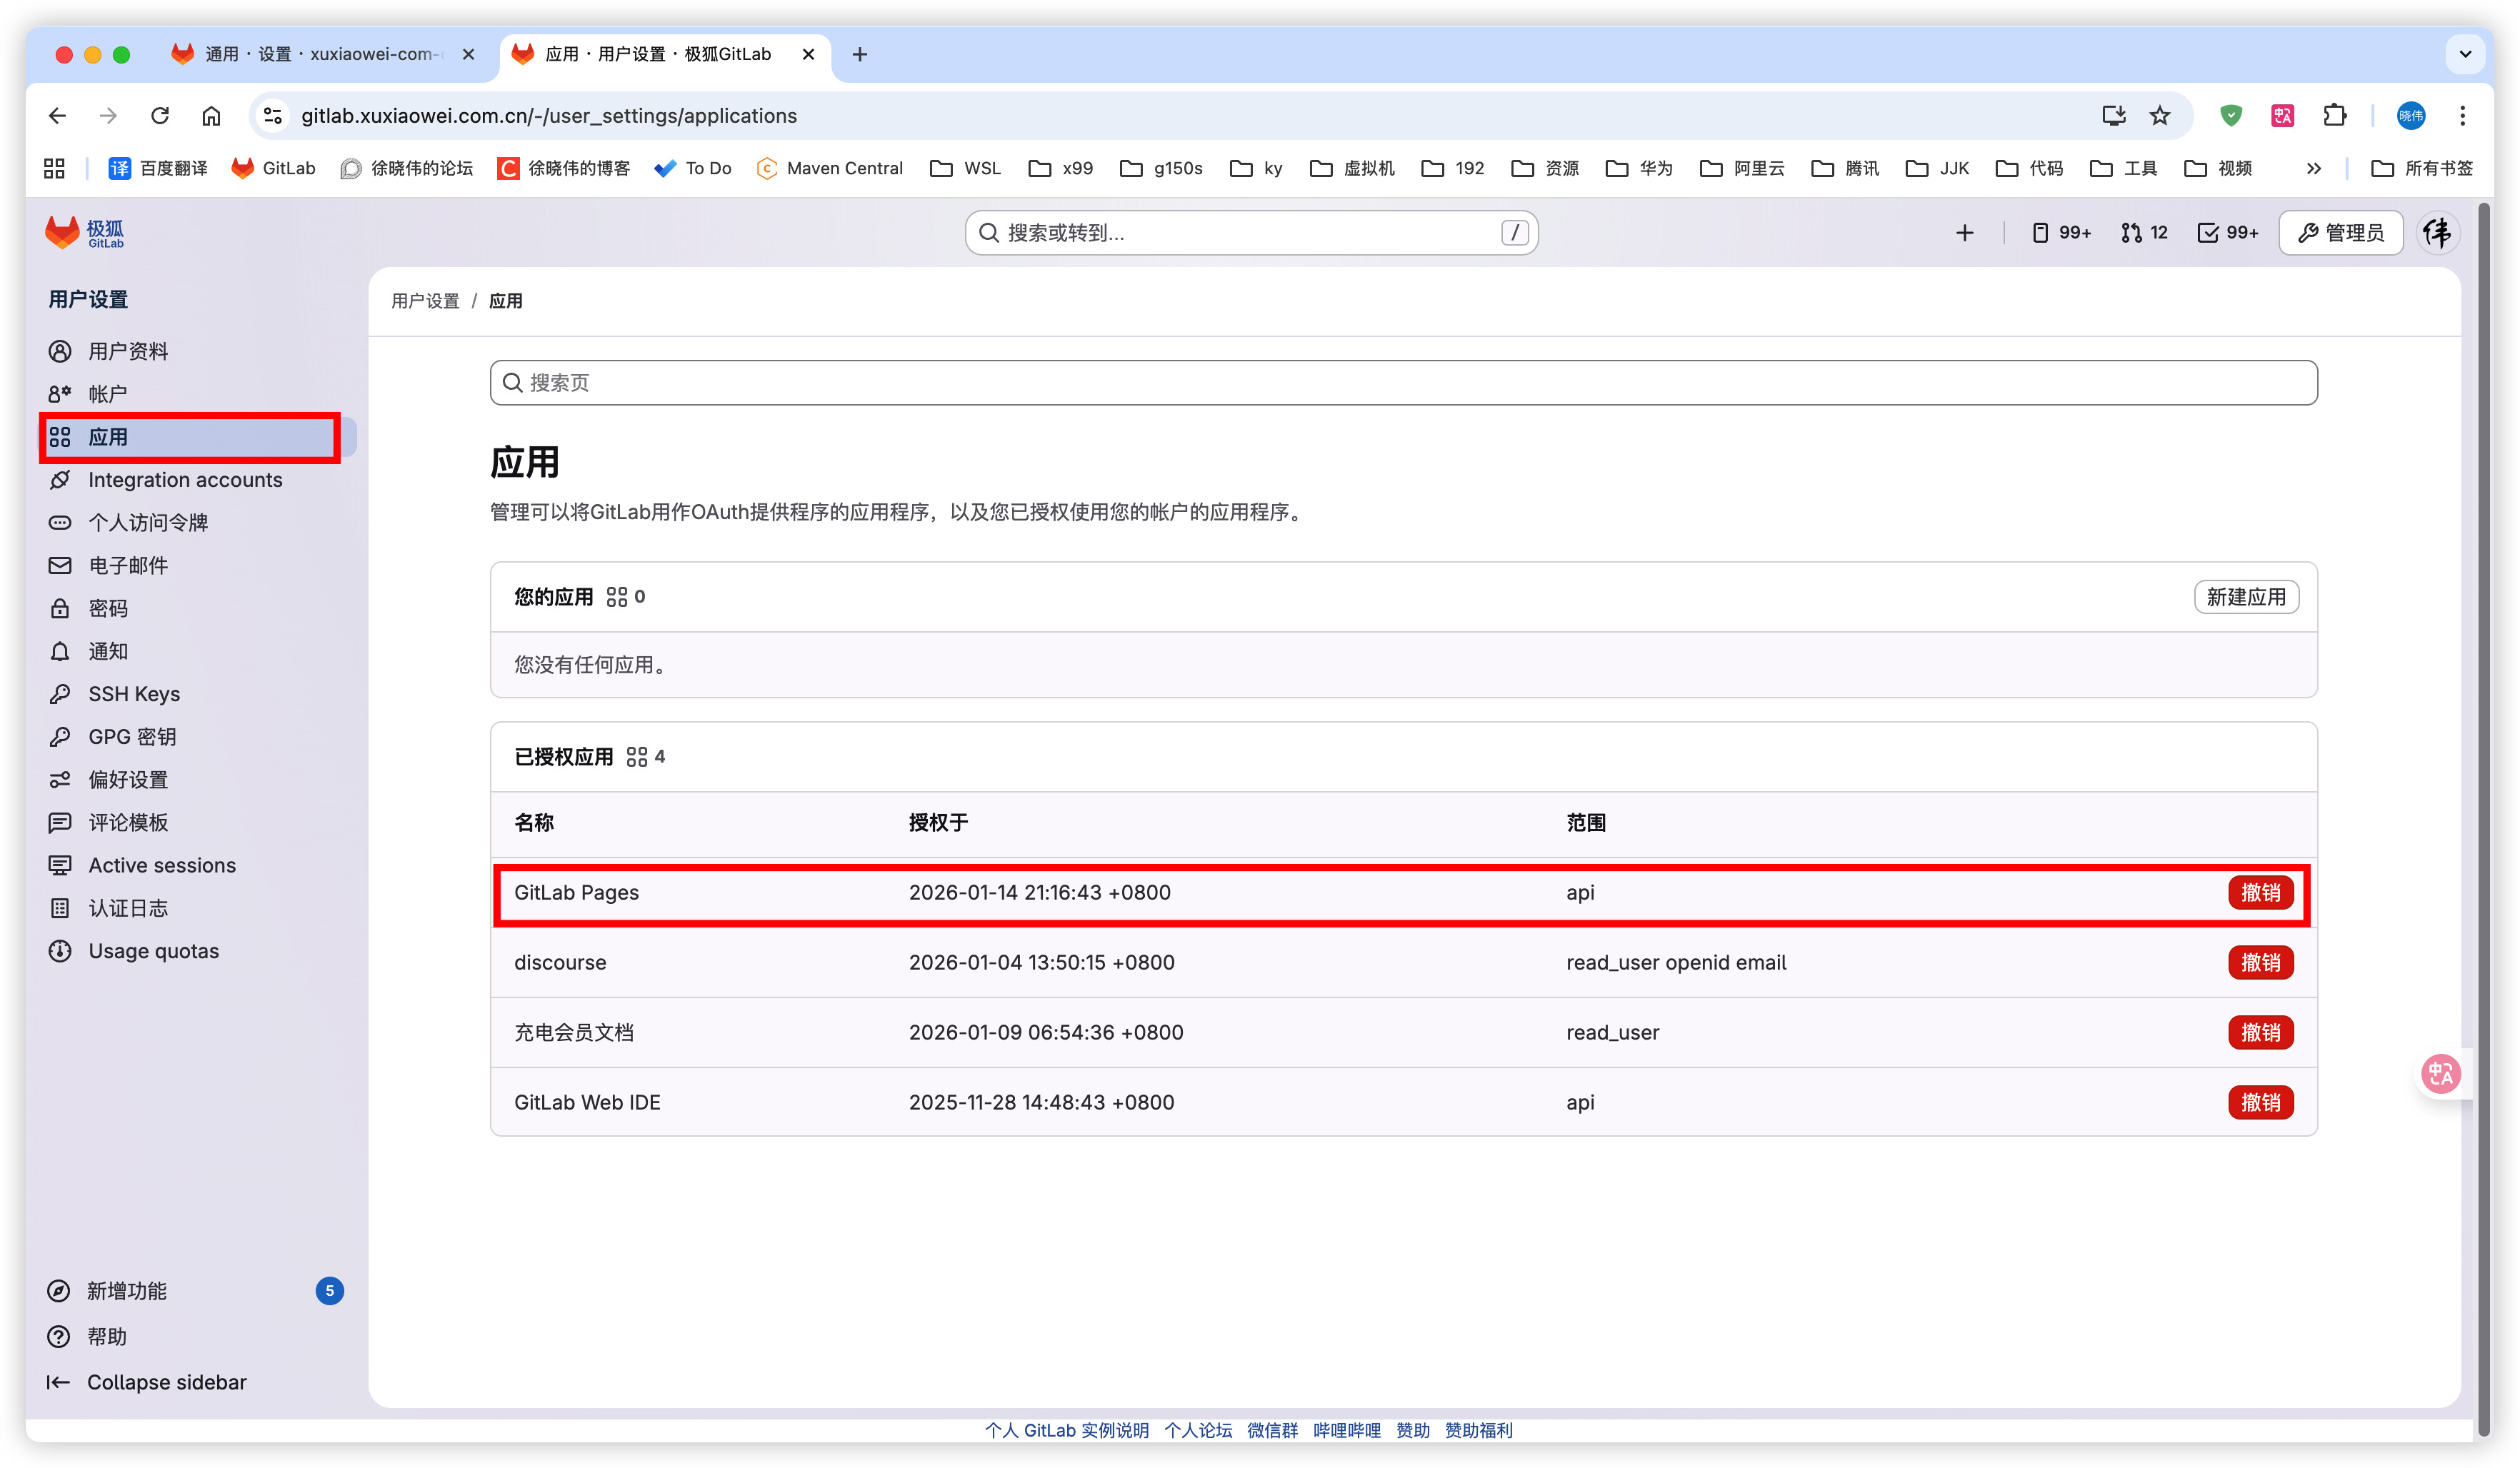The width and height of the screenshot is (2520, 1468).
Task: Click the 新建应用 button
Action: tap(2245, 597)
